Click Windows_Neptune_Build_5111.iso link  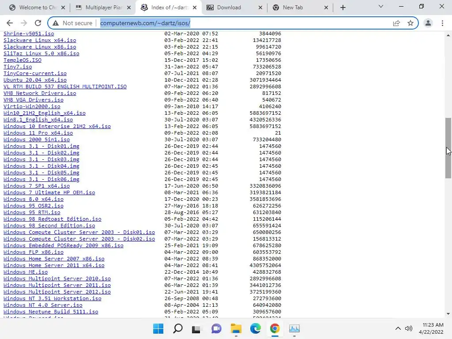(x=51, y=312)
